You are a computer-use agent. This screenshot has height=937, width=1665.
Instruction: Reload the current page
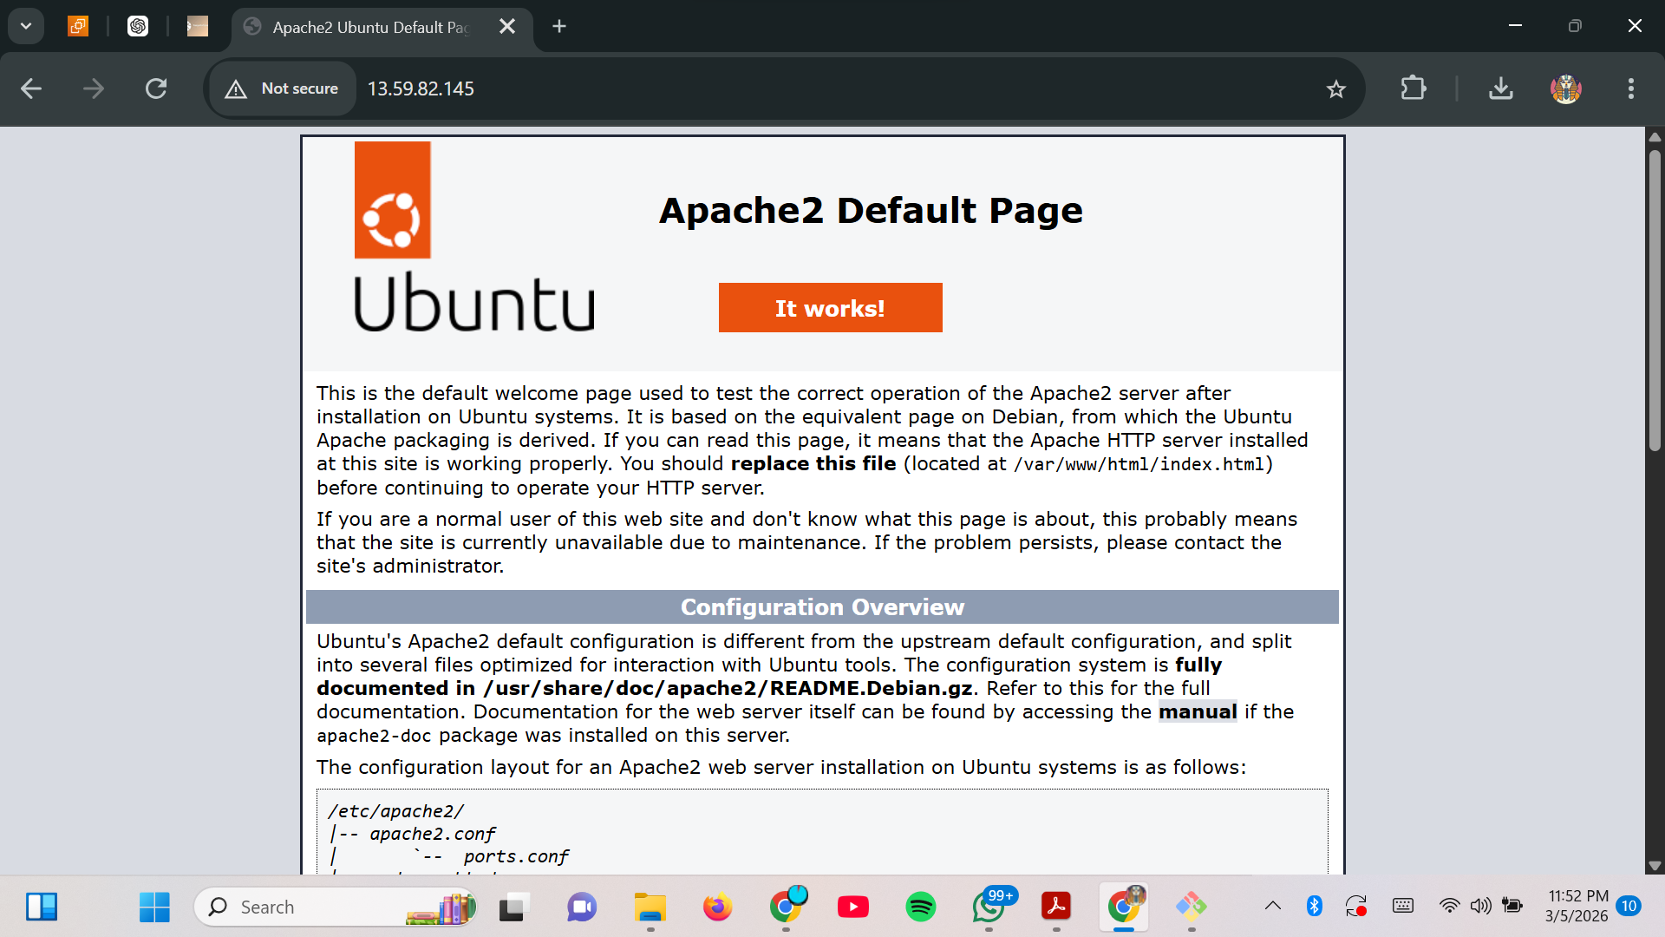coord(156,88)
